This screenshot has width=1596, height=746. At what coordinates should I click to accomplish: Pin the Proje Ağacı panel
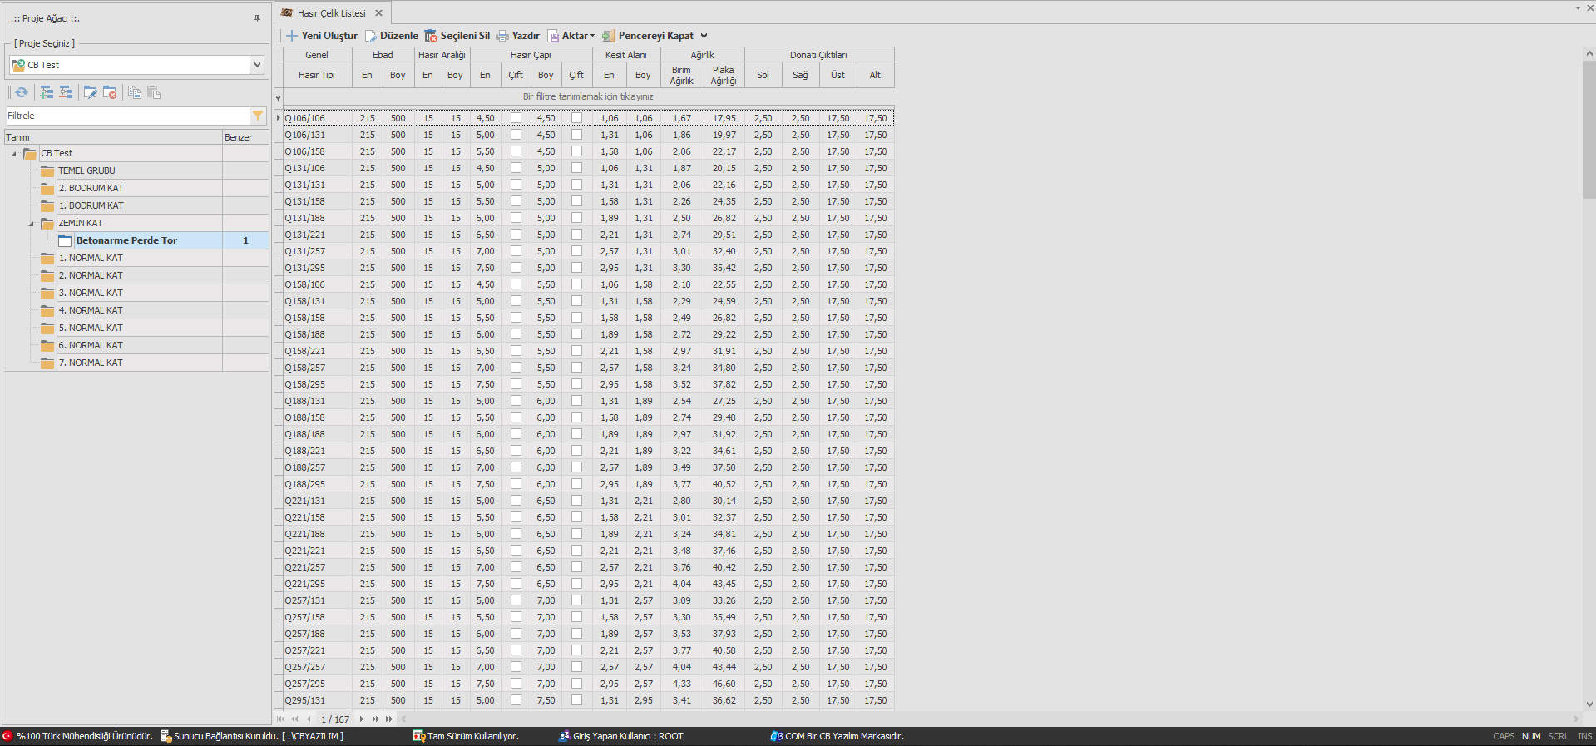tap(257, 18)
